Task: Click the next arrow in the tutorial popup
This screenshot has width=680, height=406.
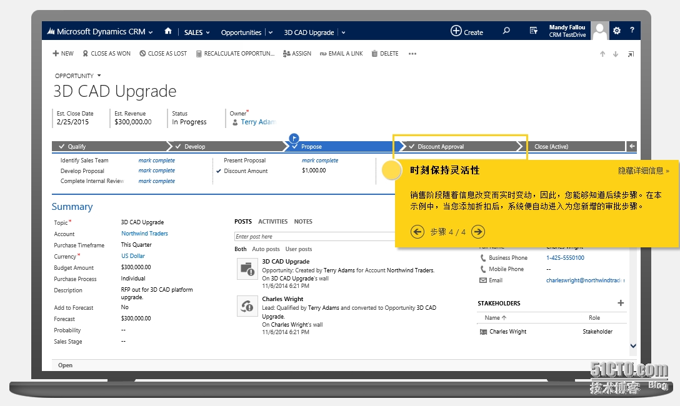Action: [478, 232]
